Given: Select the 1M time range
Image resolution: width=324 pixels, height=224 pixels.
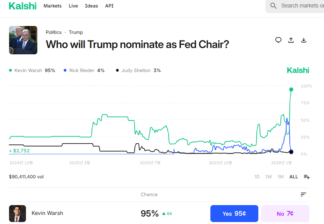Looking at the screenshot, I should [280, 177].
